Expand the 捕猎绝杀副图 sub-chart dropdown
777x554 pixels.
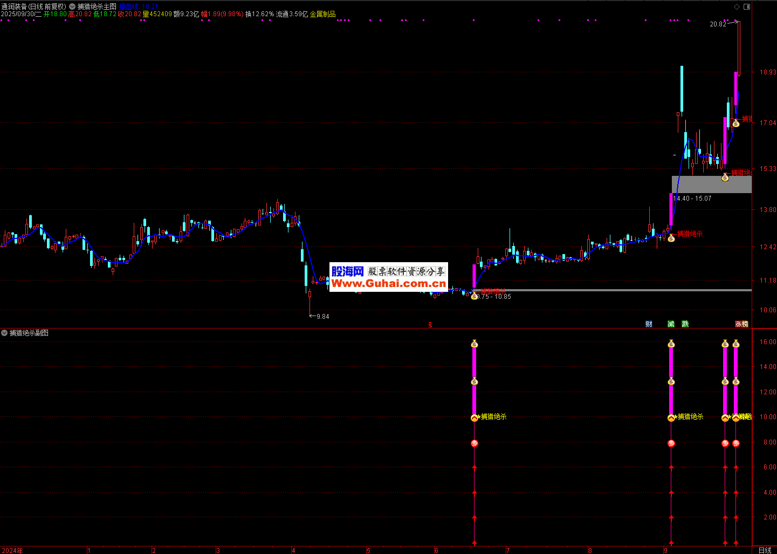(x=4, y=333)
